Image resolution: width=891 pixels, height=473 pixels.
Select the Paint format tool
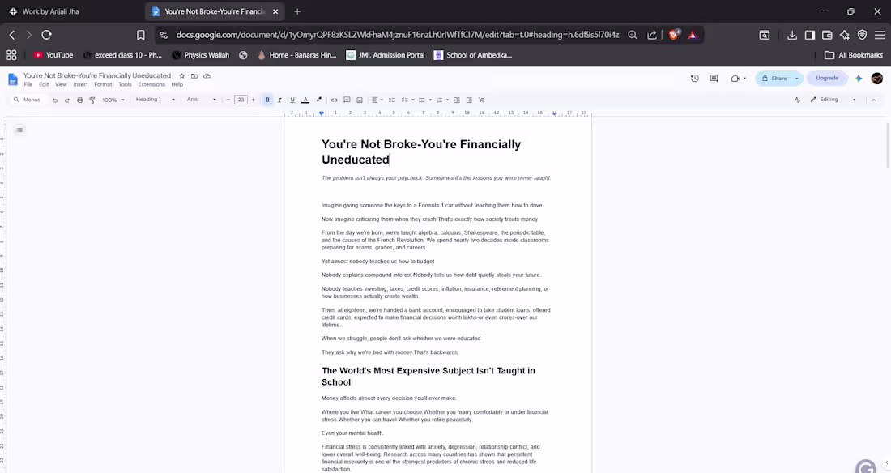[x=92, y=100]
